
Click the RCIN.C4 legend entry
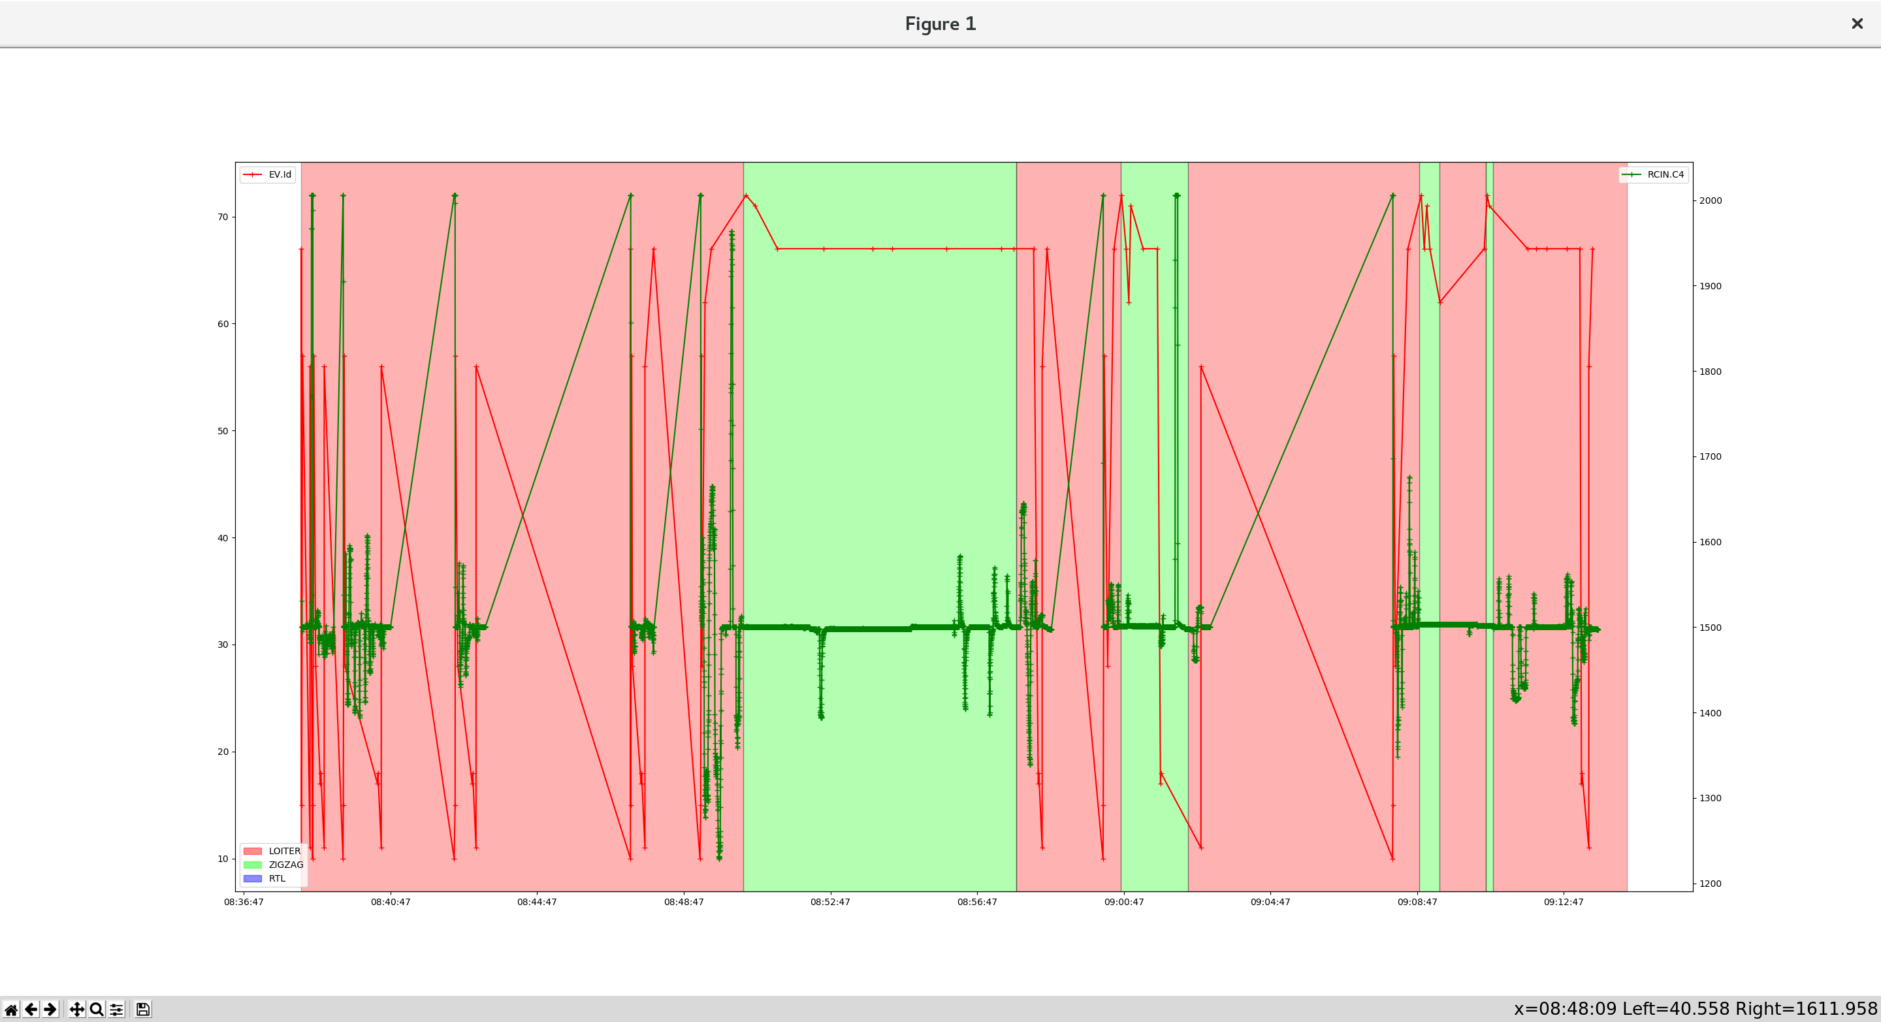click(x=1653, y=174)
